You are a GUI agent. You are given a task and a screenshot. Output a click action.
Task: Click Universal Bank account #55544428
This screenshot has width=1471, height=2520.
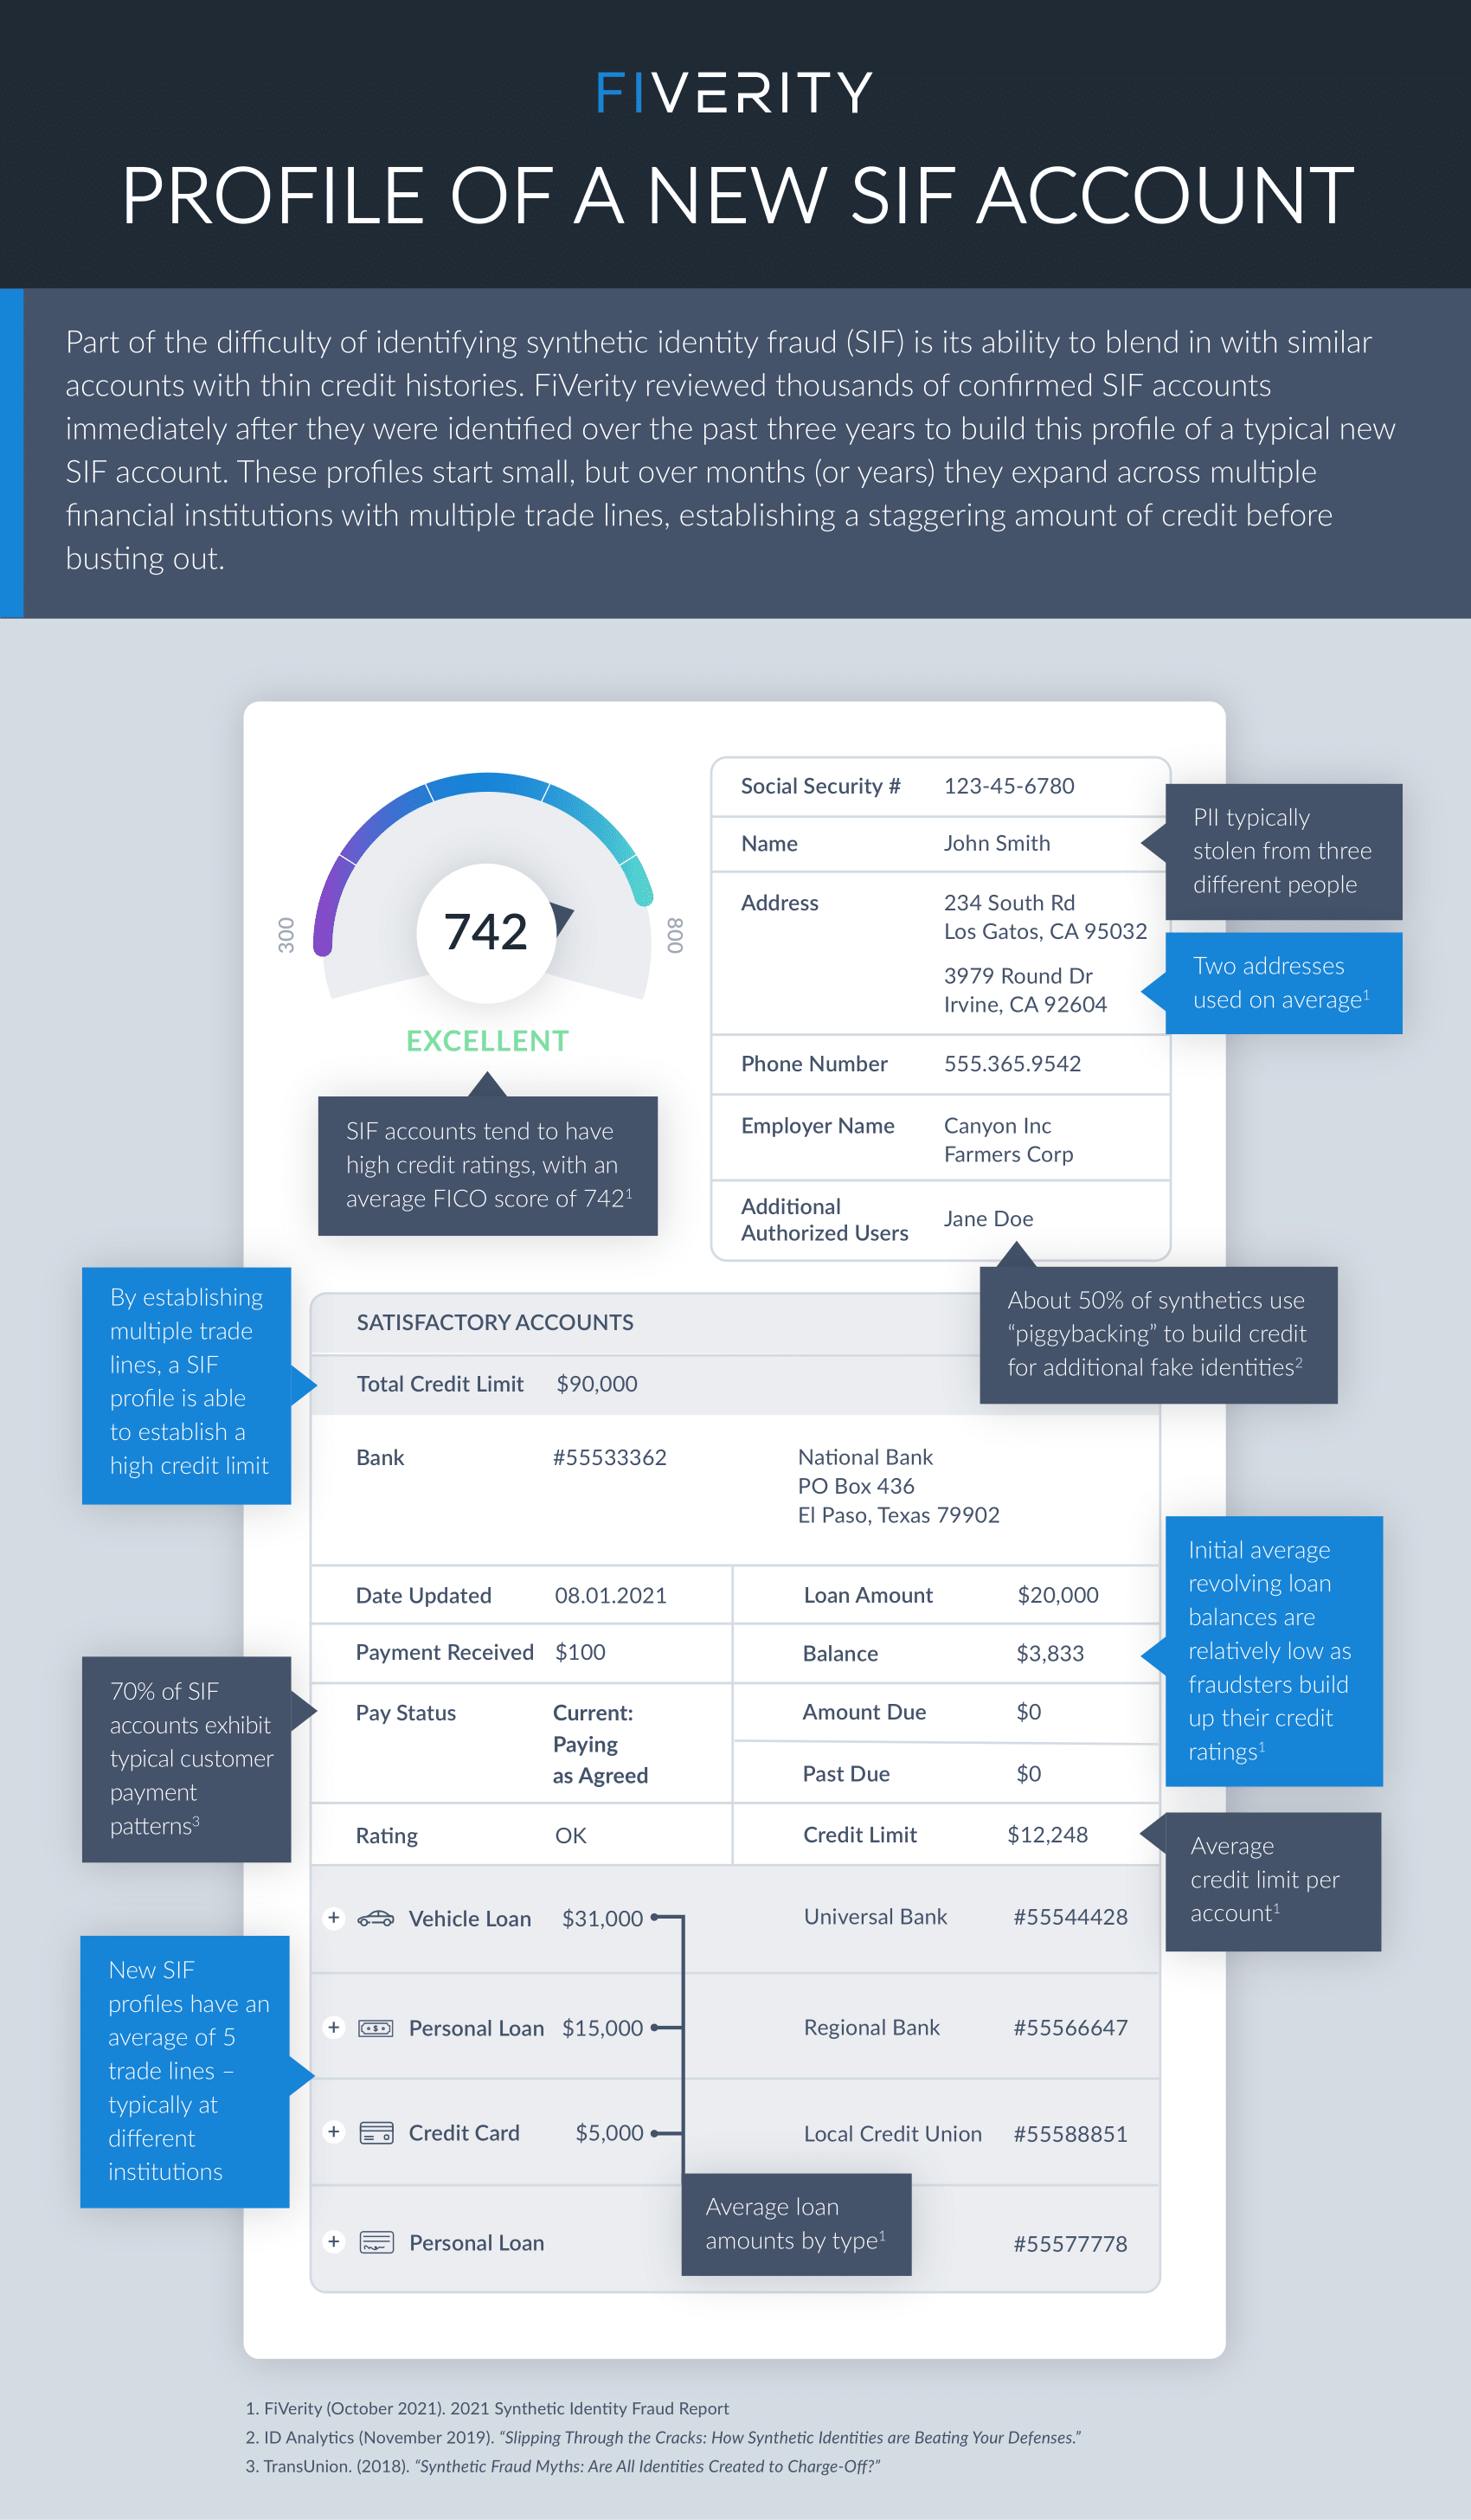1070,1917
